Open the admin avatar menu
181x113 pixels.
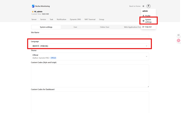coord(148,6)
